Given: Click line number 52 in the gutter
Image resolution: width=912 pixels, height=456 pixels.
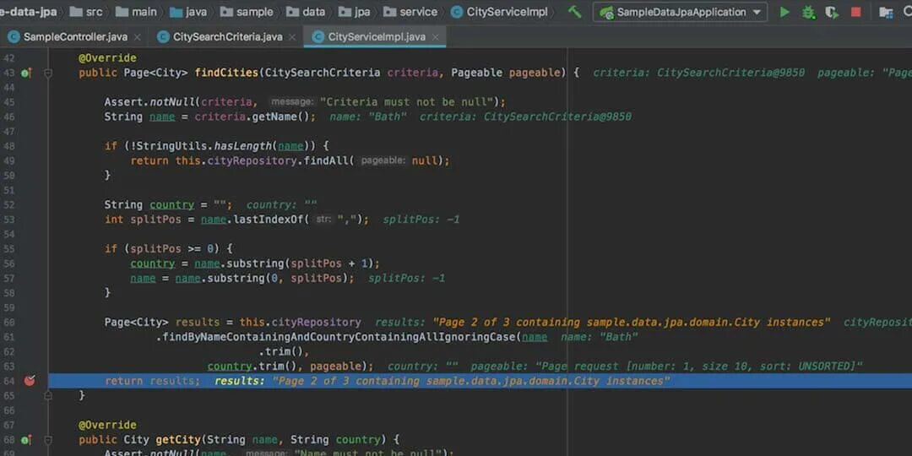Looking at the screenshot, I should click(x=8, y=204).
